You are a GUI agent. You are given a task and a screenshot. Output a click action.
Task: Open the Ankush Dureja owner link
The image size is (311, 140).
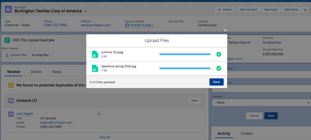click(x=140, y=25)
